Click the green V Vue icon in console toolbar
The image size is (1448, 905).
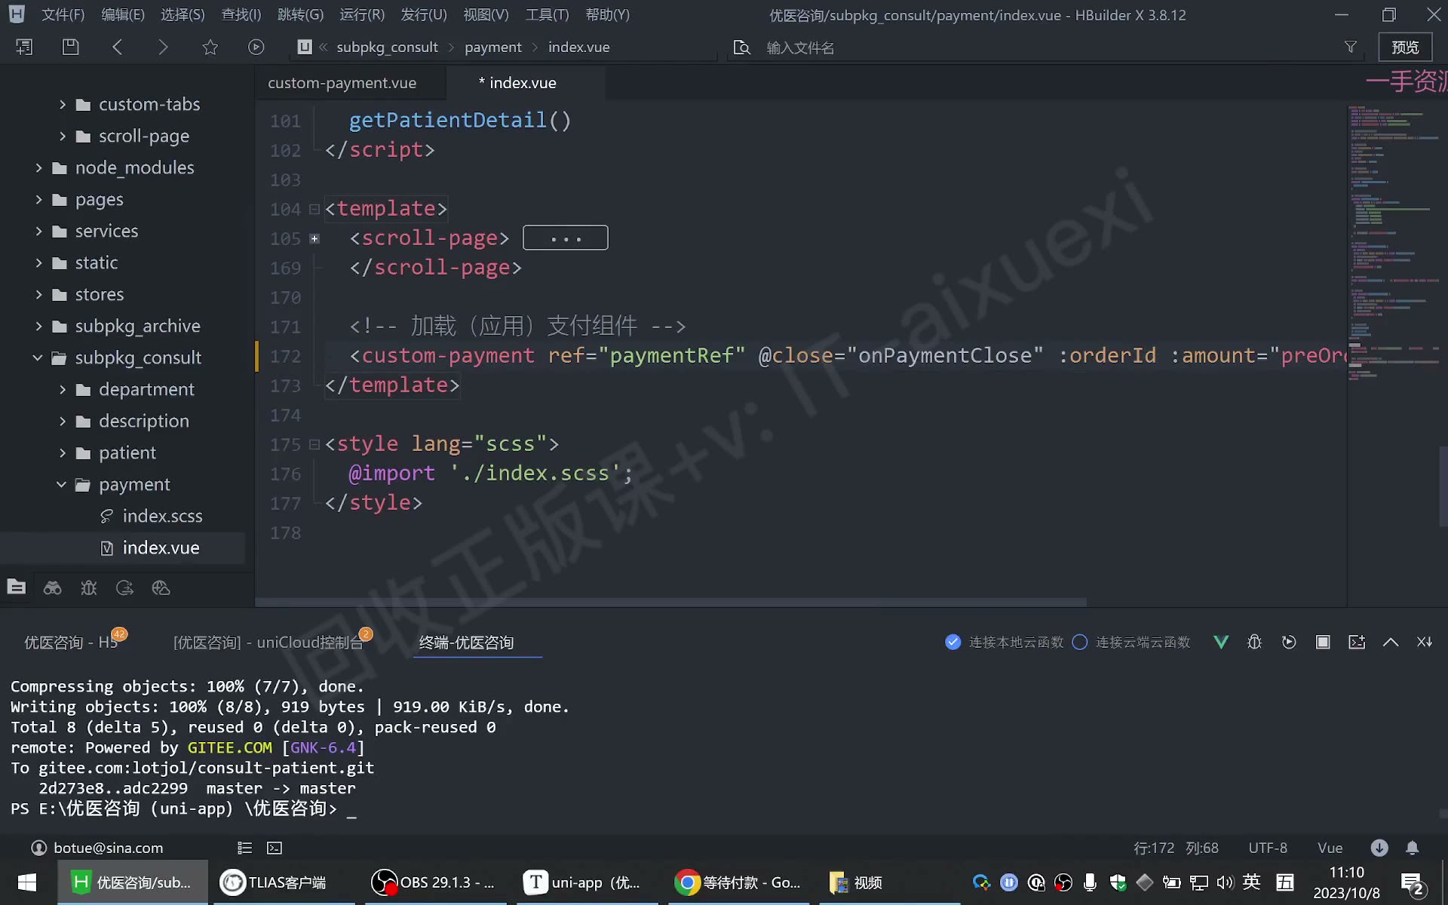coord(1221,642)
